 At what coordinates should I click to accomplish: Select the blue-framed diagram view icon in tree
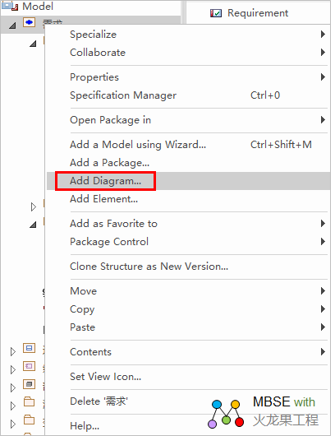coord(29,348)
